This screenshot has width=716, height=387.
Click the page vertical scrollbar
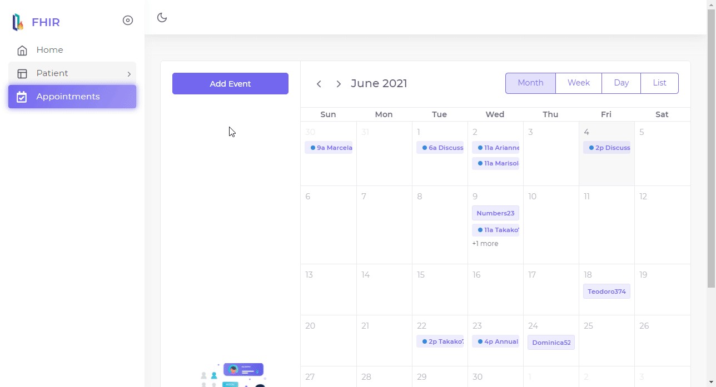coord(711,167)
